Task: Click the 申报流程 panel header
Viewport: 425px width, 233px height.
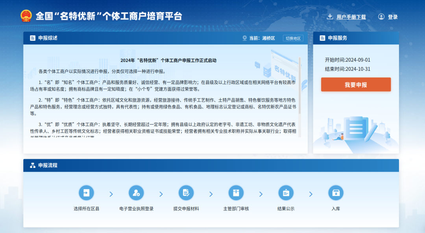Action: 48,165
